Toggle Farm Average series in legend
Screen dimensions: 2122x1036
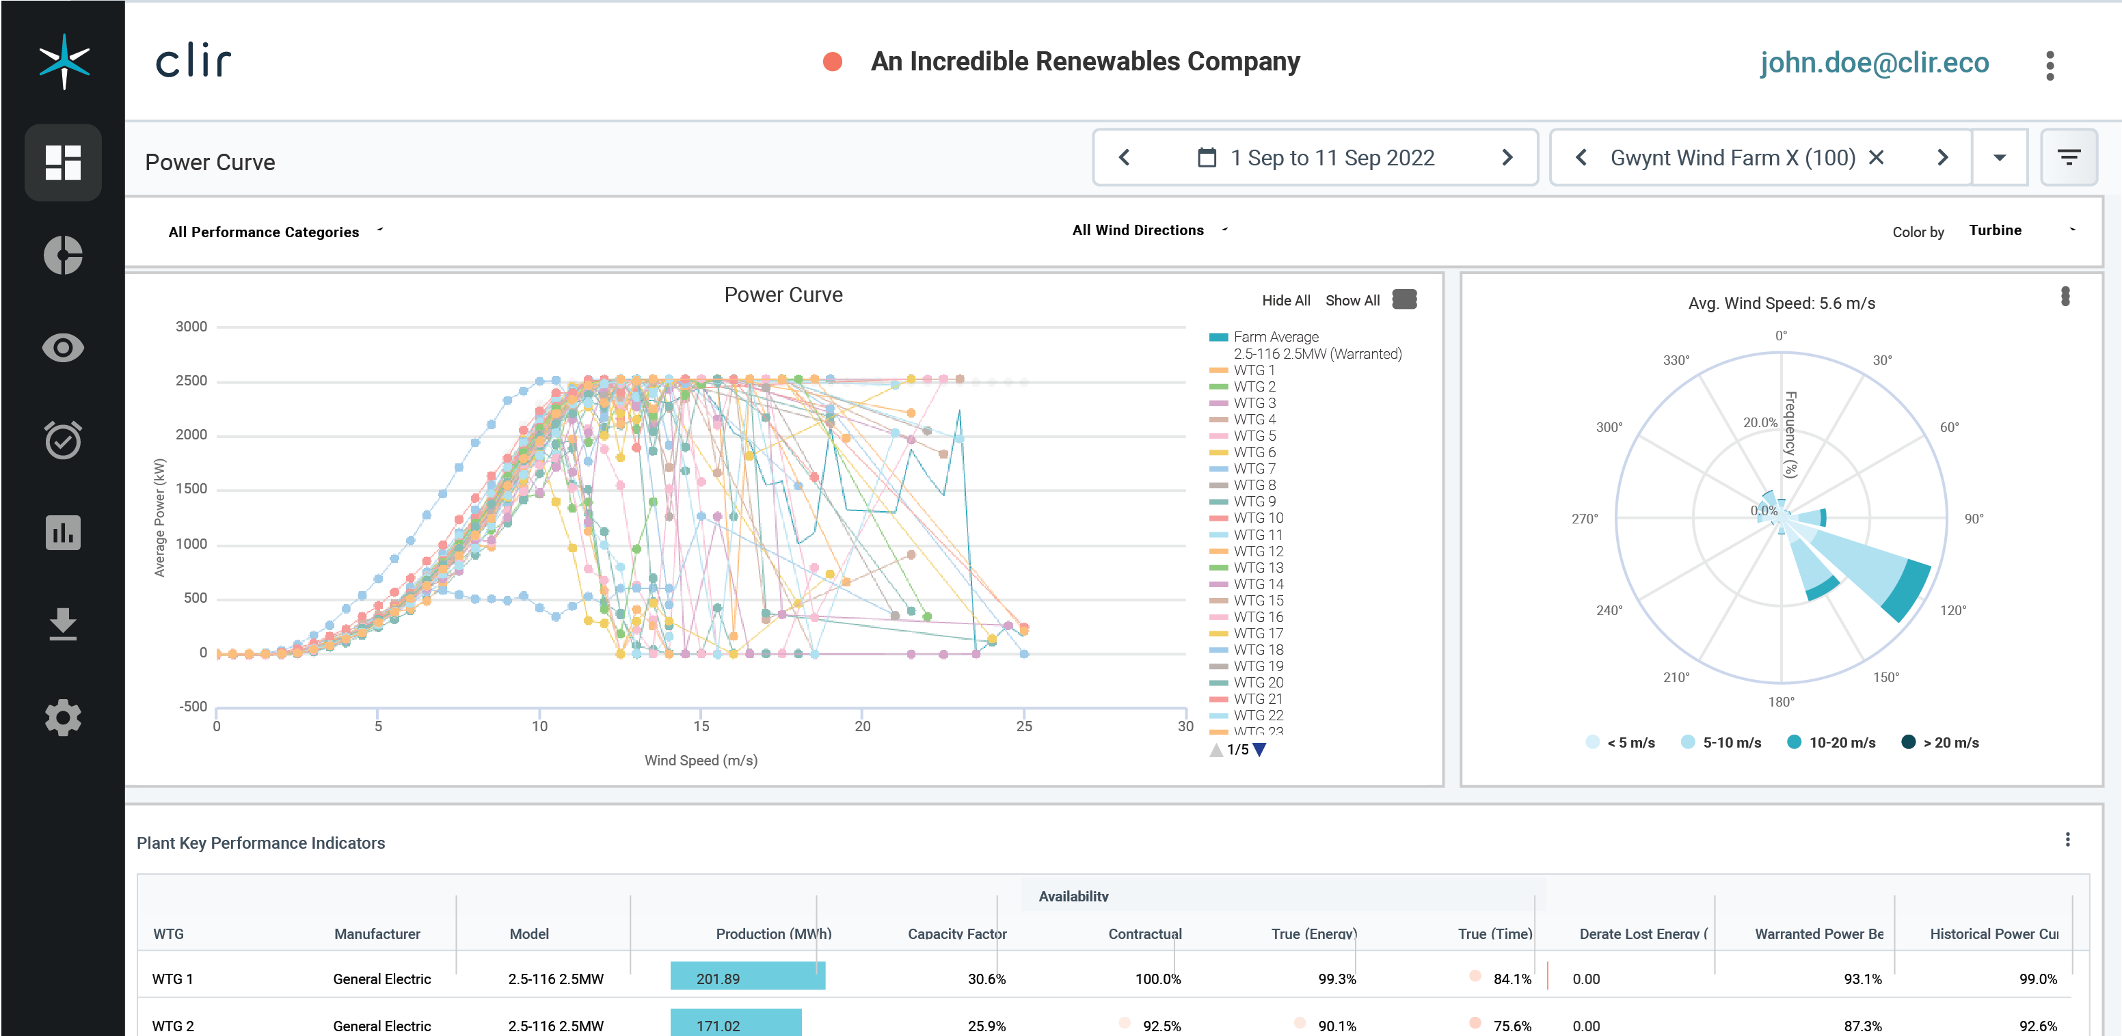click(1265, 337)
